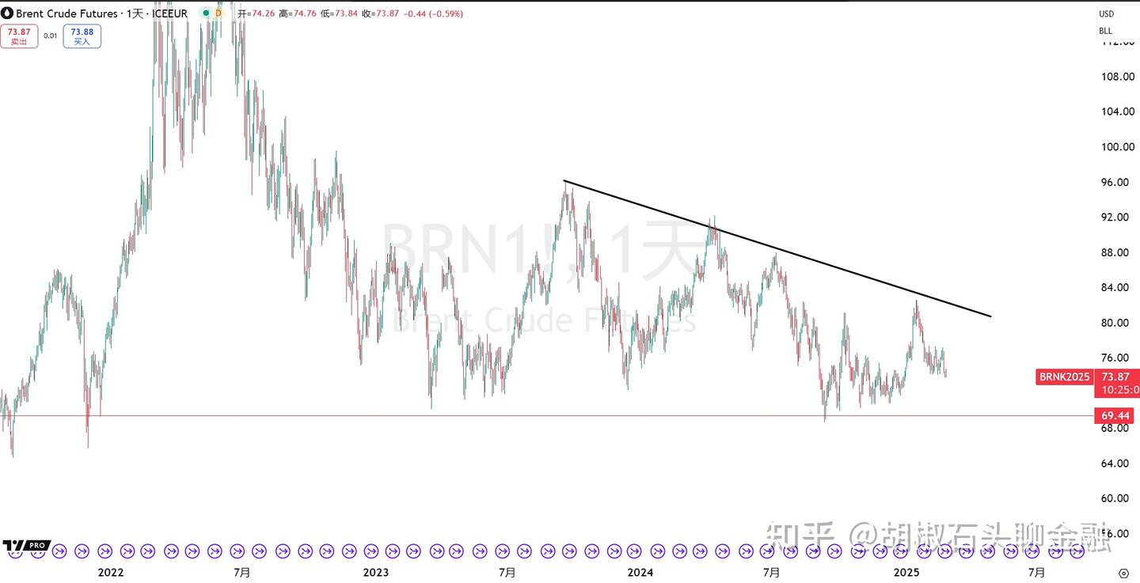Click the red 73.87 current price label
The height and width of the screenshot is (583, 1140).
tap(1115, 377)
